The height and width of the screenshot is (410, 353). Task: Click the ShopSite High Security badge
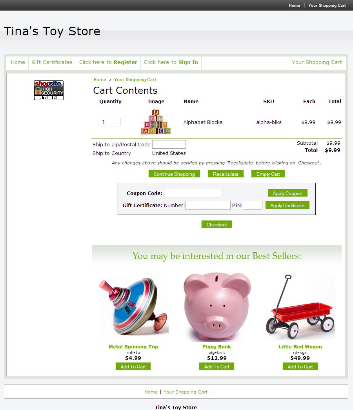[49, 90]
